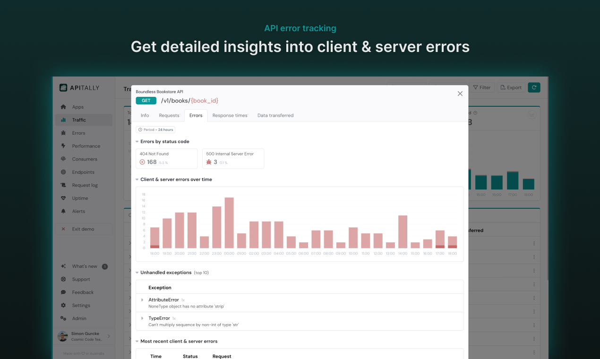The height and width of the screenshot is (359, 600).
Task: Select the Traffic bar-chart icon in sidebar
Action: point(63,120)
